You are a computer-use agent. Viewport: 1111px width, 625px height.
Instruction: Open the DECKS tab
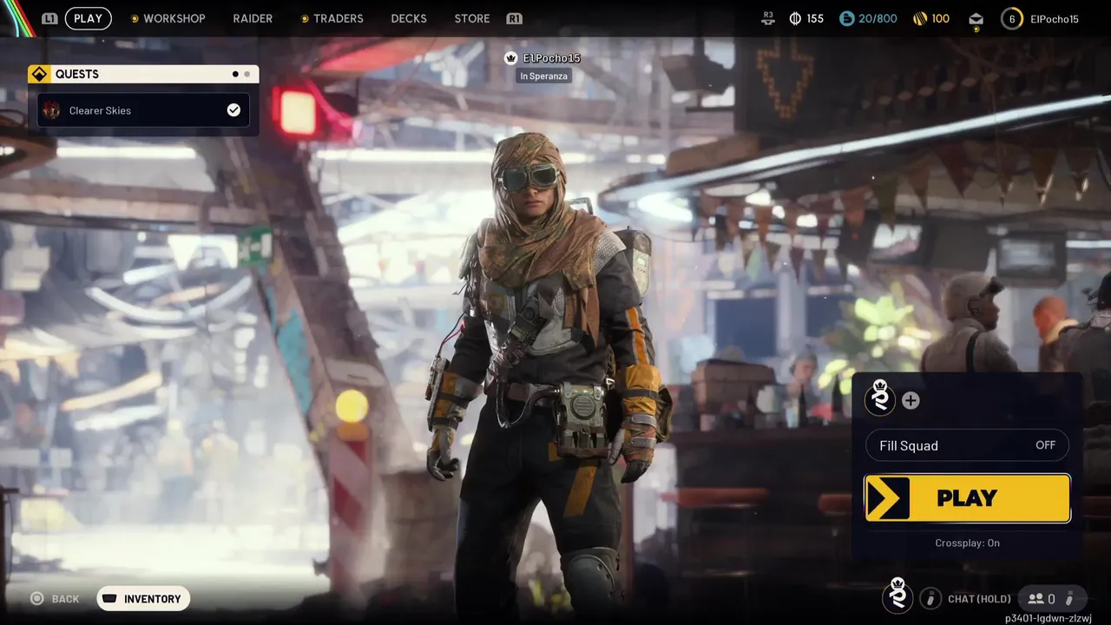coord(409,18)
